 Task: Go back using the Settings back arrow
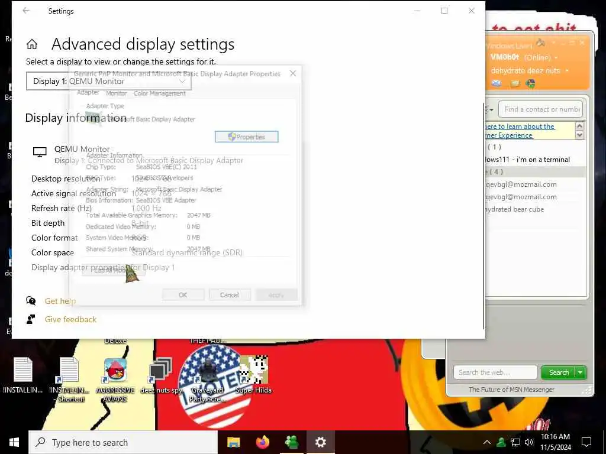26,11
